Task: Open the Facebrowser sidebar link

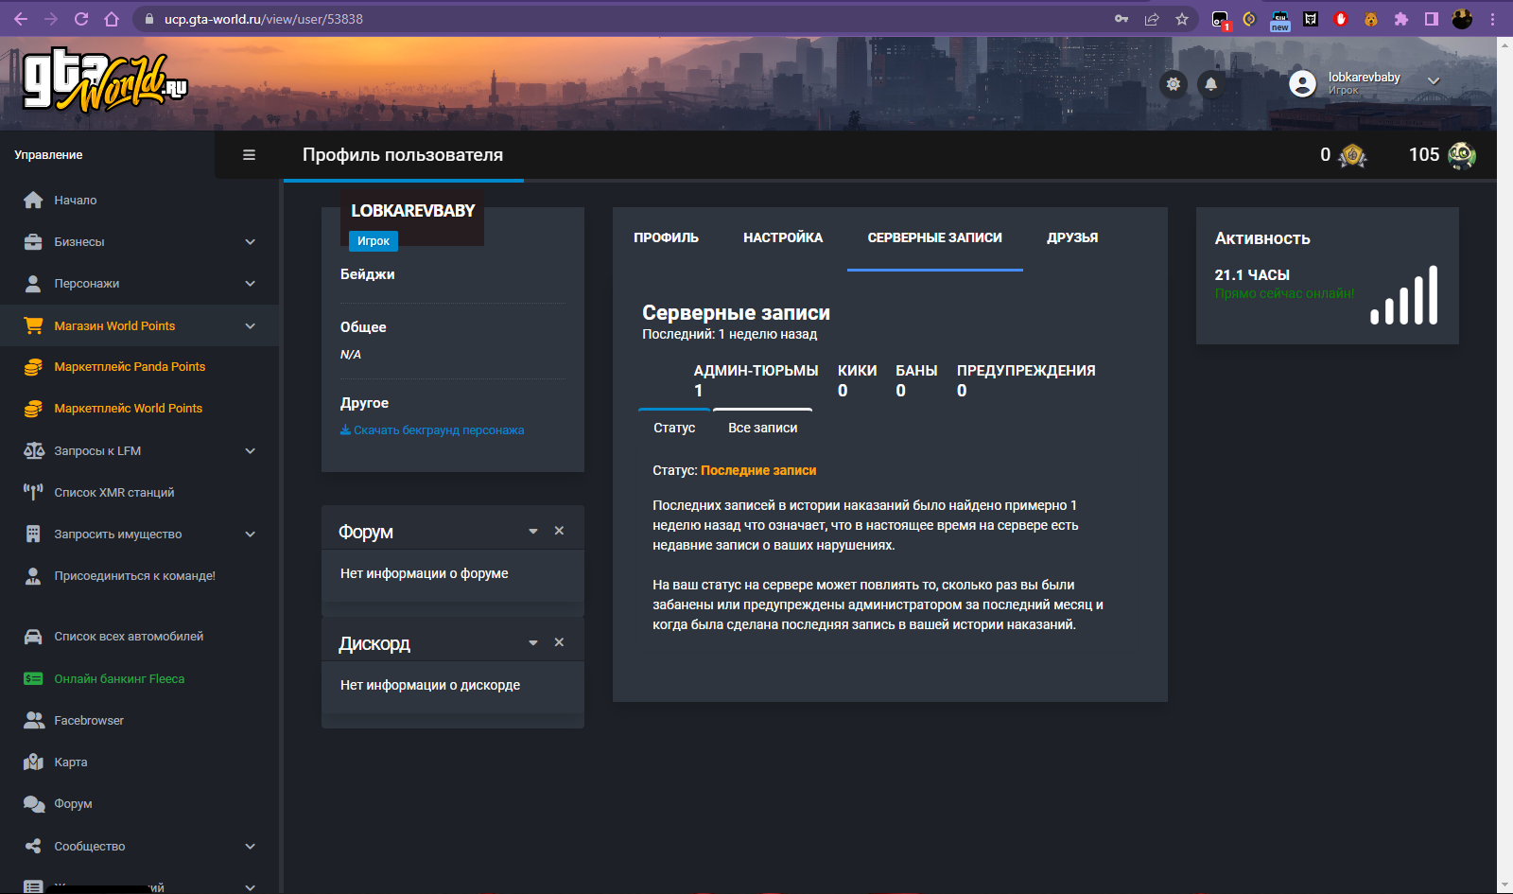Action: 89,721
